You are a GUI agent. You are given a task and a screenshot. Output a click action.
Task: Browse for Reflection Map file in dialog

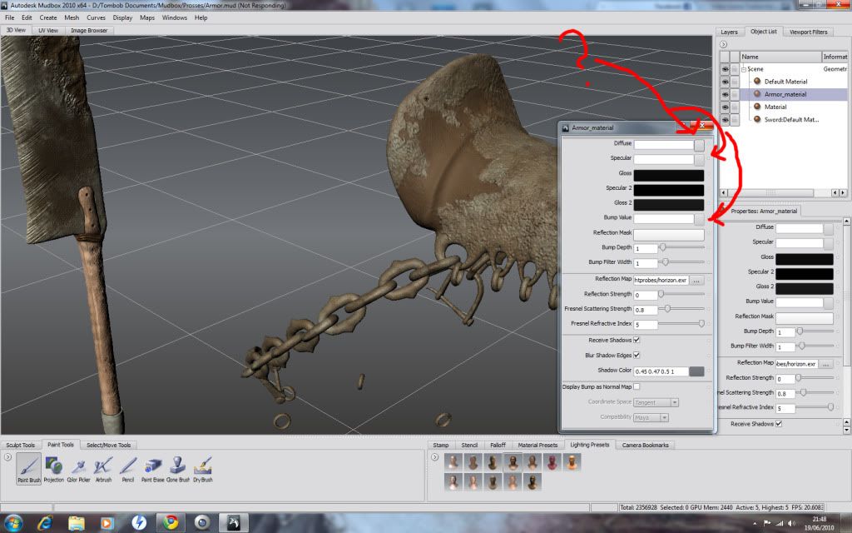click(x=697, y=281)
